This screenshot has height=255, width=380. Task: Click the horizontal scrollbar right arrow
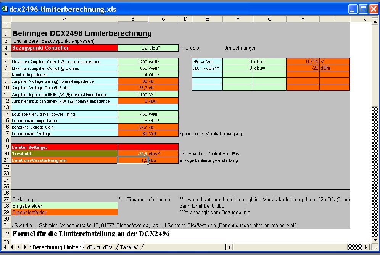point(366,247)
